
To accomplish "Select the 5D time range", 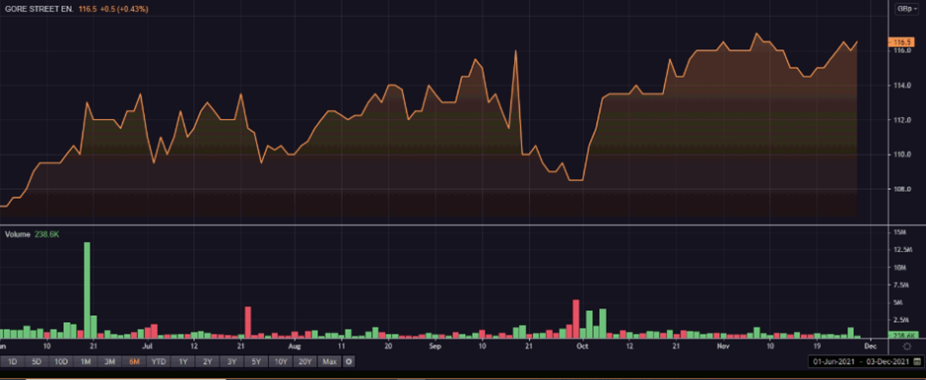I will (36, 361).
